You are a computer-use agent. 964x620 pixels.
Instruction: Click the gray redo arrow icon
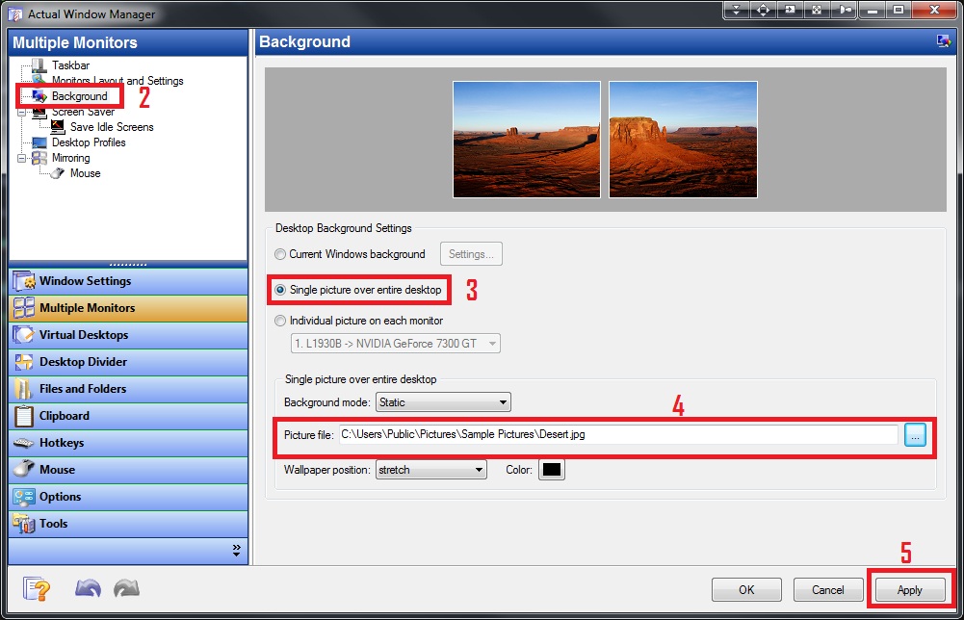127,588
